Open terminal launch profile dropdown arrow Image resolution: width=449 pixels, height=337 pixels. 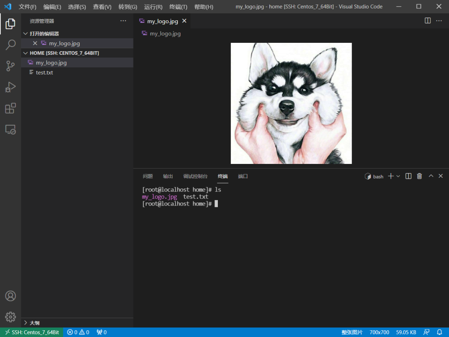[398, 176]
